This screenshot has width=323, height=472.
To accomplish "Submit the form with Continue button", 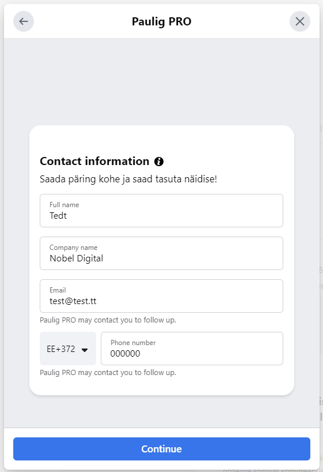I will [162, 449].
